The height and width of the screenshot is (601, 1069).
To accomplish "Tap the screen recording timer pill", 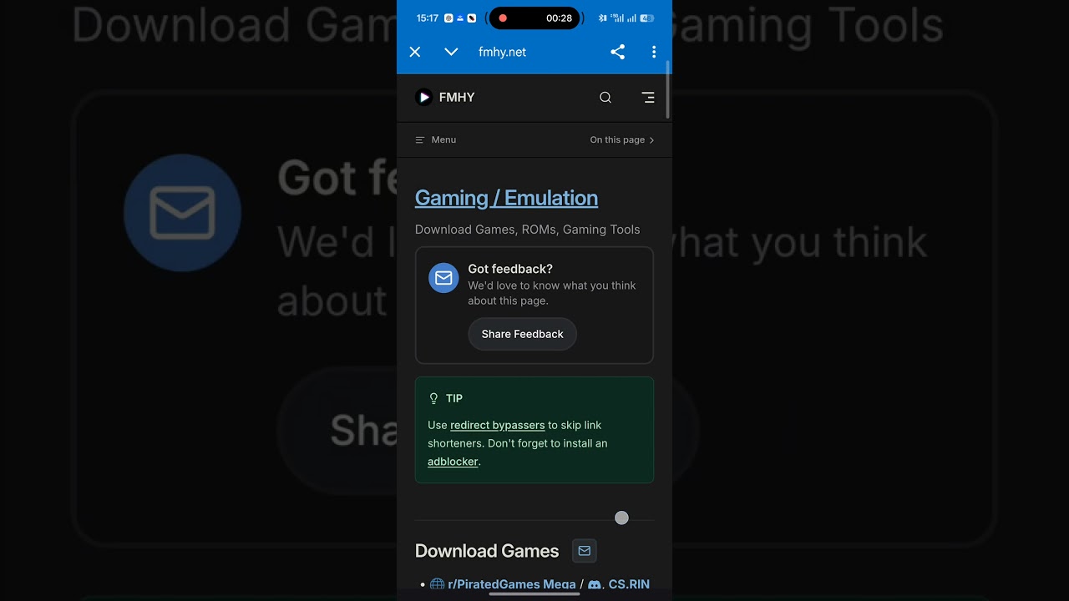I will [534, 18].
